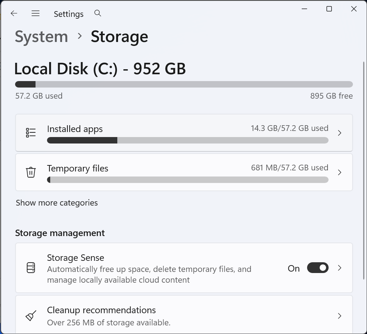
Task: Click the Local Disk usage bar
Action: pos(184,85)
